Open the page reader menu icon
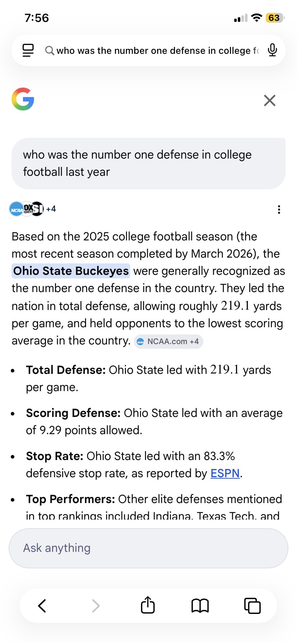The height and width of the screenshot is (643, 297). [x=28, y=50]
